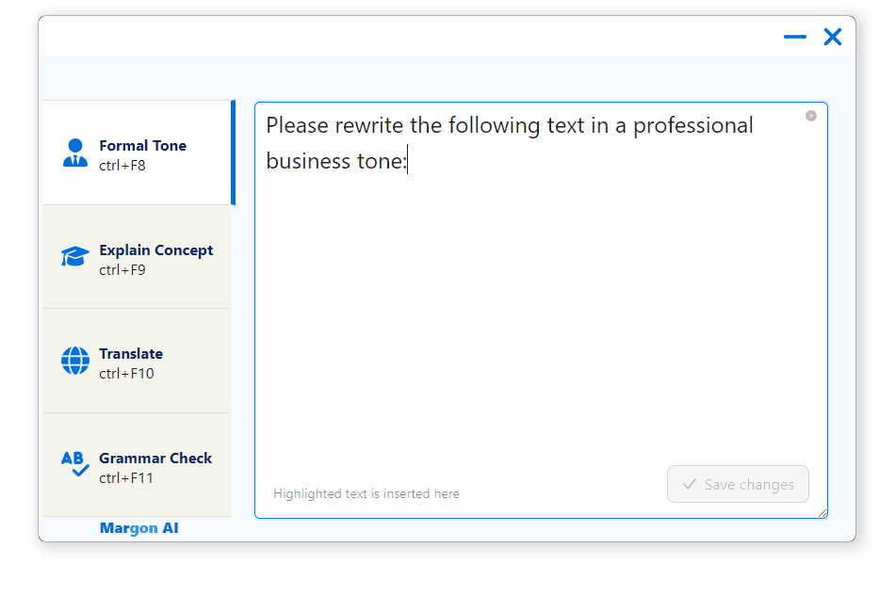
Task: Click the text area resize handle
Action: click(822, 513)
